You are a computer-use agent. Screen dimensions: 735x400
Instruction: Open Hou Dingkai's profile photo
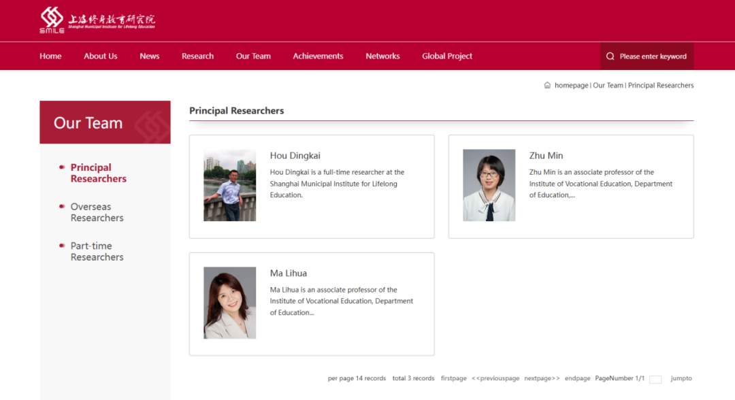coord(229,185)
